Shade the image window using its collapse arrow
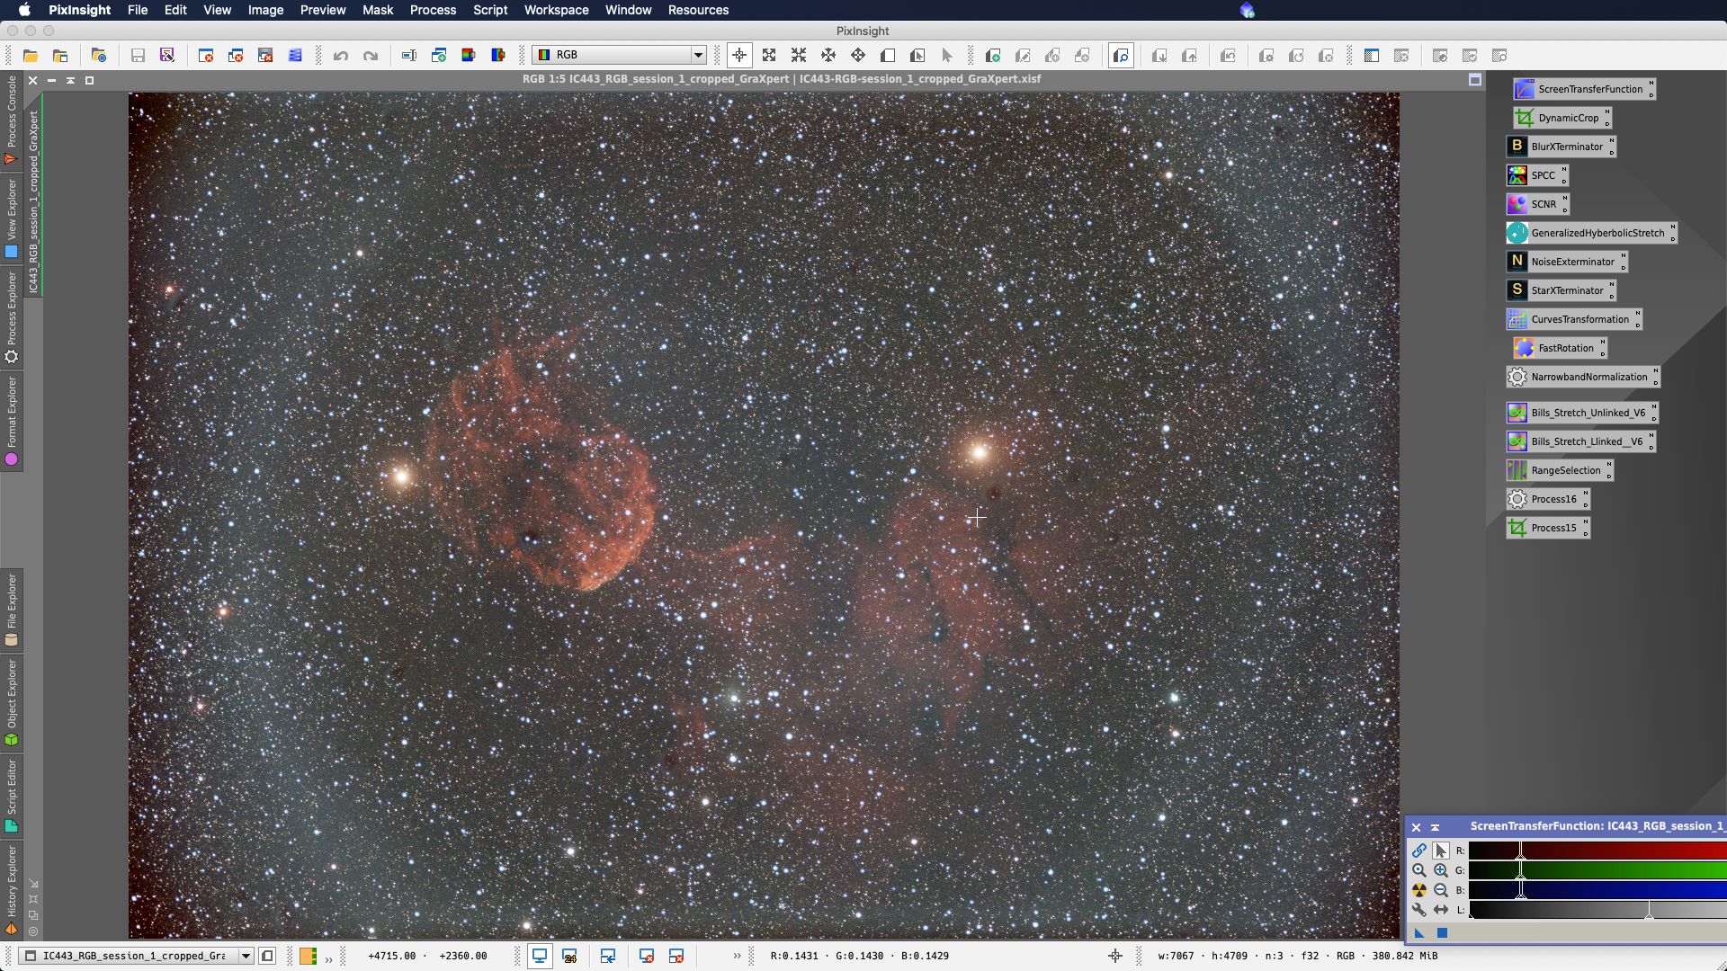The width and height of the screenshot is (1727, 971). click(x=70, y=80)
